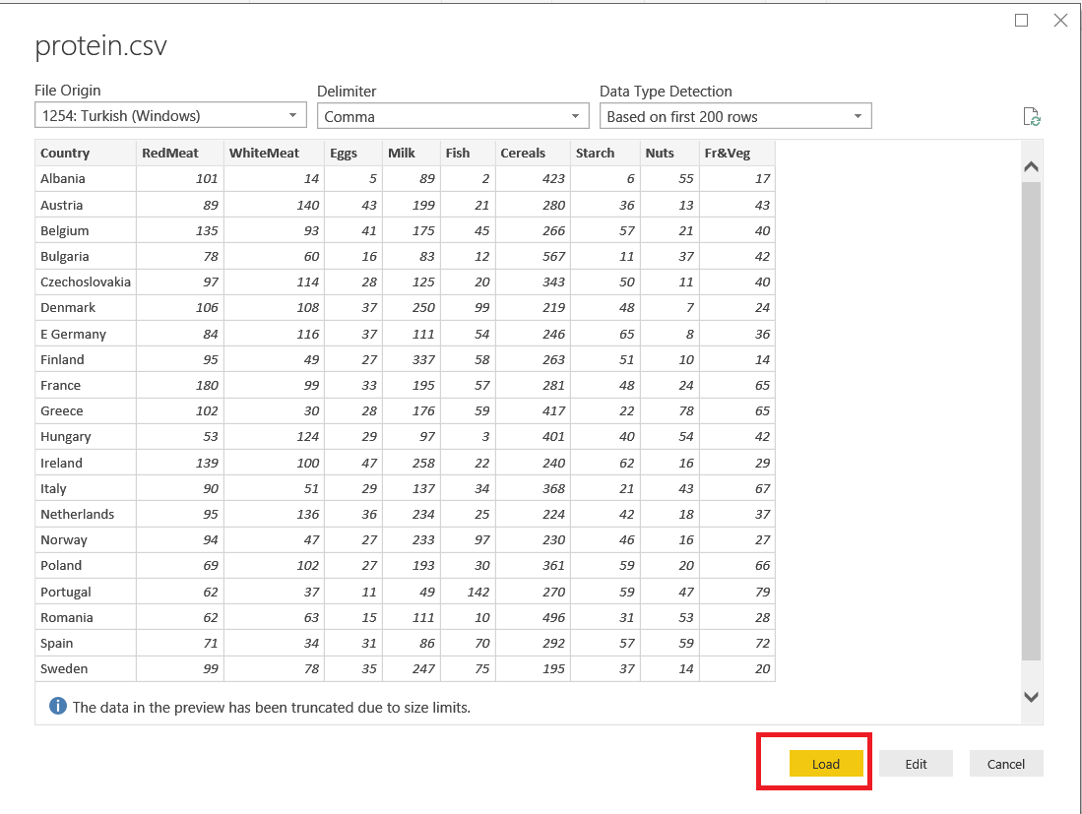
Task: Cancel the import dialog
Action: [x=1005, y=764]
